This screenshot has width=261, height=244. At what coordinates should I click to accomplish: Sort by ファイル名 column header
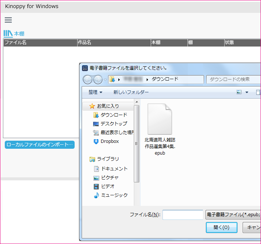tap(40, 42)
